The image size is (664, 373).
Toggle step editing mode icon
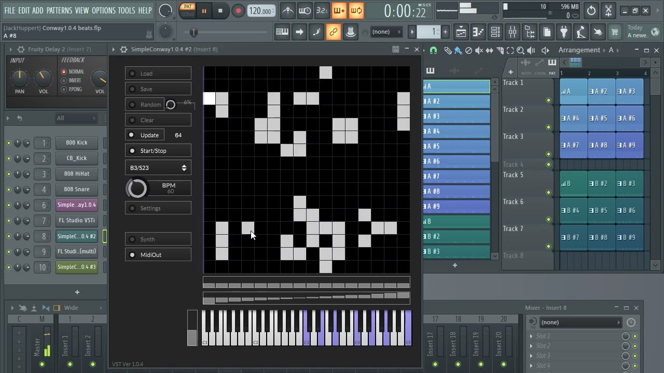(316, 32)
